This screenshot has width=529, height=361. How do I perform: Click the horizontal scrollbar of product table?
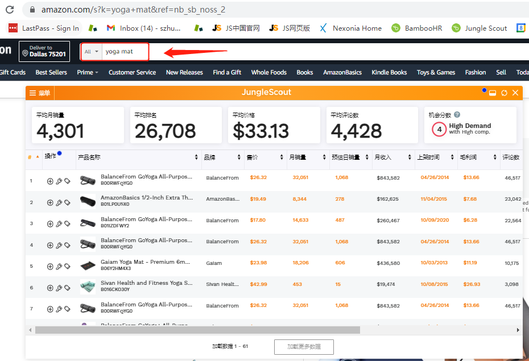pos(197,330)
